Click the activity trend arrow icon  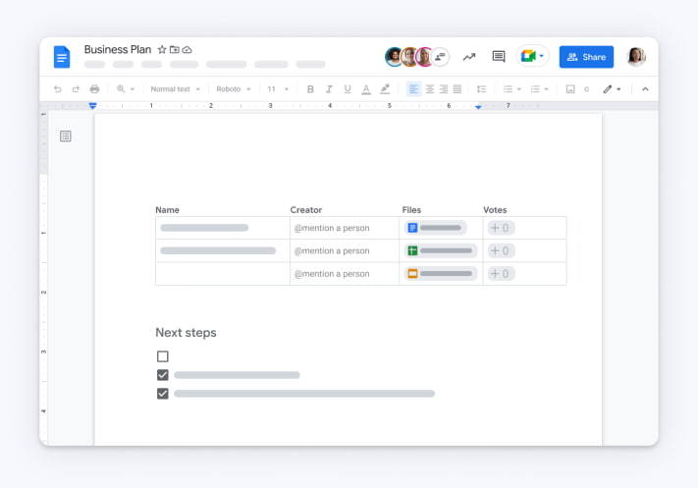point(469,57)
